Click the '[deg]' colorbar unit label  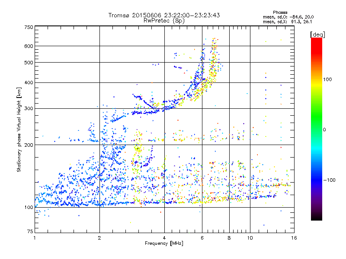(317, 35)
